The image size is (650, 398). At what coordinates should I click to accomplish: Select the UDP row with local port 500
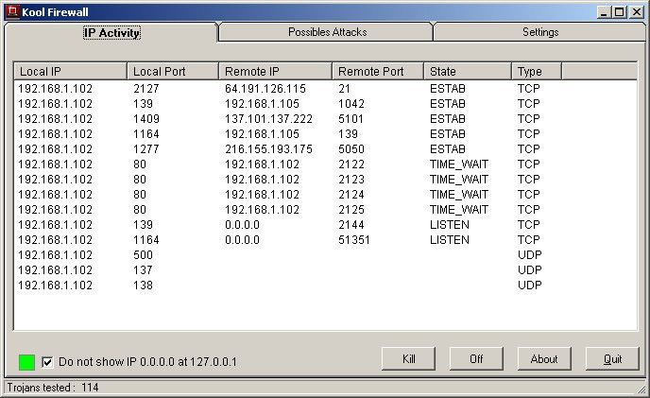(x=325, y=255)
